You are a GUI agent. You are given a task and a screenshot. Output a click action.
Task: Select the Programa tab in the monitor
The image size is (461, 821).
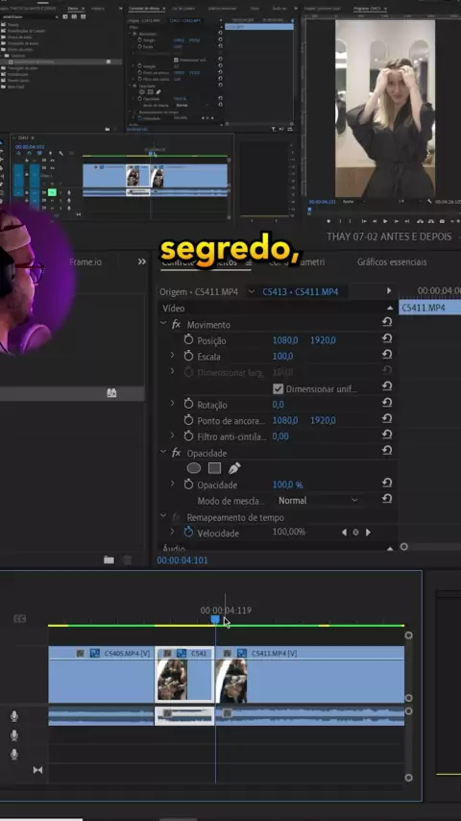369,9
